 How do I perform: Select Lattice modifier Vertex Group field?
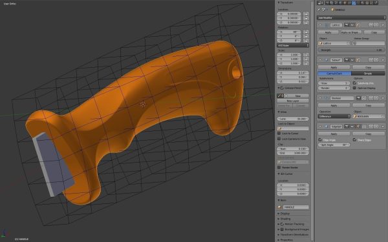coord(369,43)
